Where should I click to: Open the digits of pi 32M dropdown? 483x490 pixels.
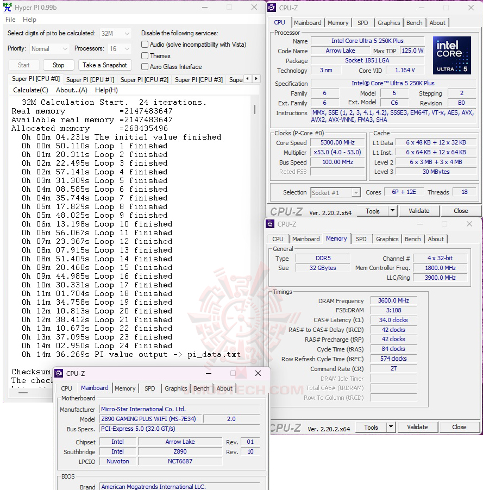coord(115,33)
